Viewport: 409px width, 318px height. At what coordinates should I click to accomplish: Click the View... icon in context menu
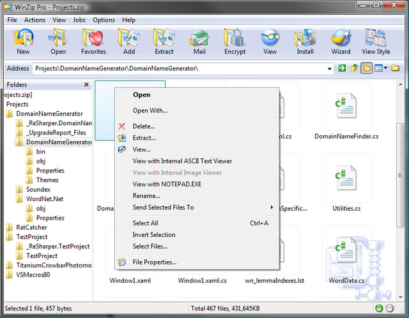click(122, 149)
